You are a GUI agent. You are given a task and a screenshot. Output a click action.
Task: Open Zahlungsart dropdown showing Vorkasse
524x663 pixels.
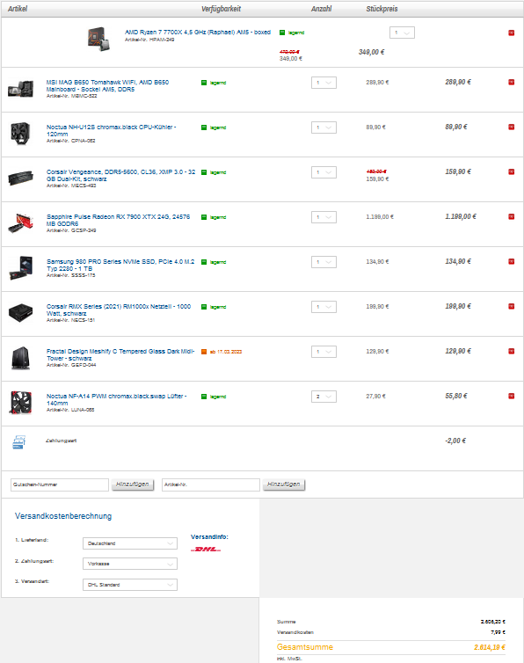[x=130, y=564]
